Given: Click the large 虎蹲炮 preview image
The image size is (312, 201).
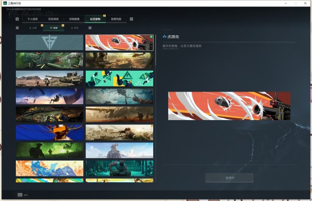Looking at the screenshot, I should coord(229,106).
